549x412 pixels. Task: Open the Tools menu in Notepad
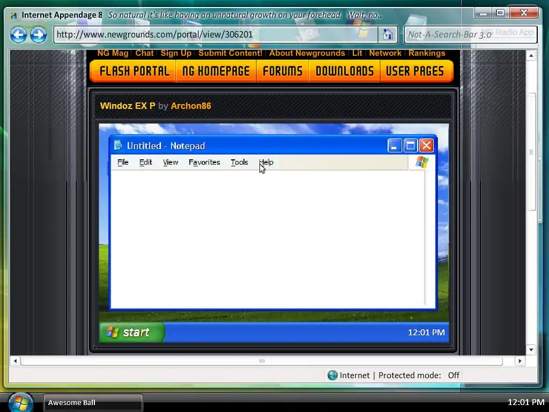[x=240, y=162]
